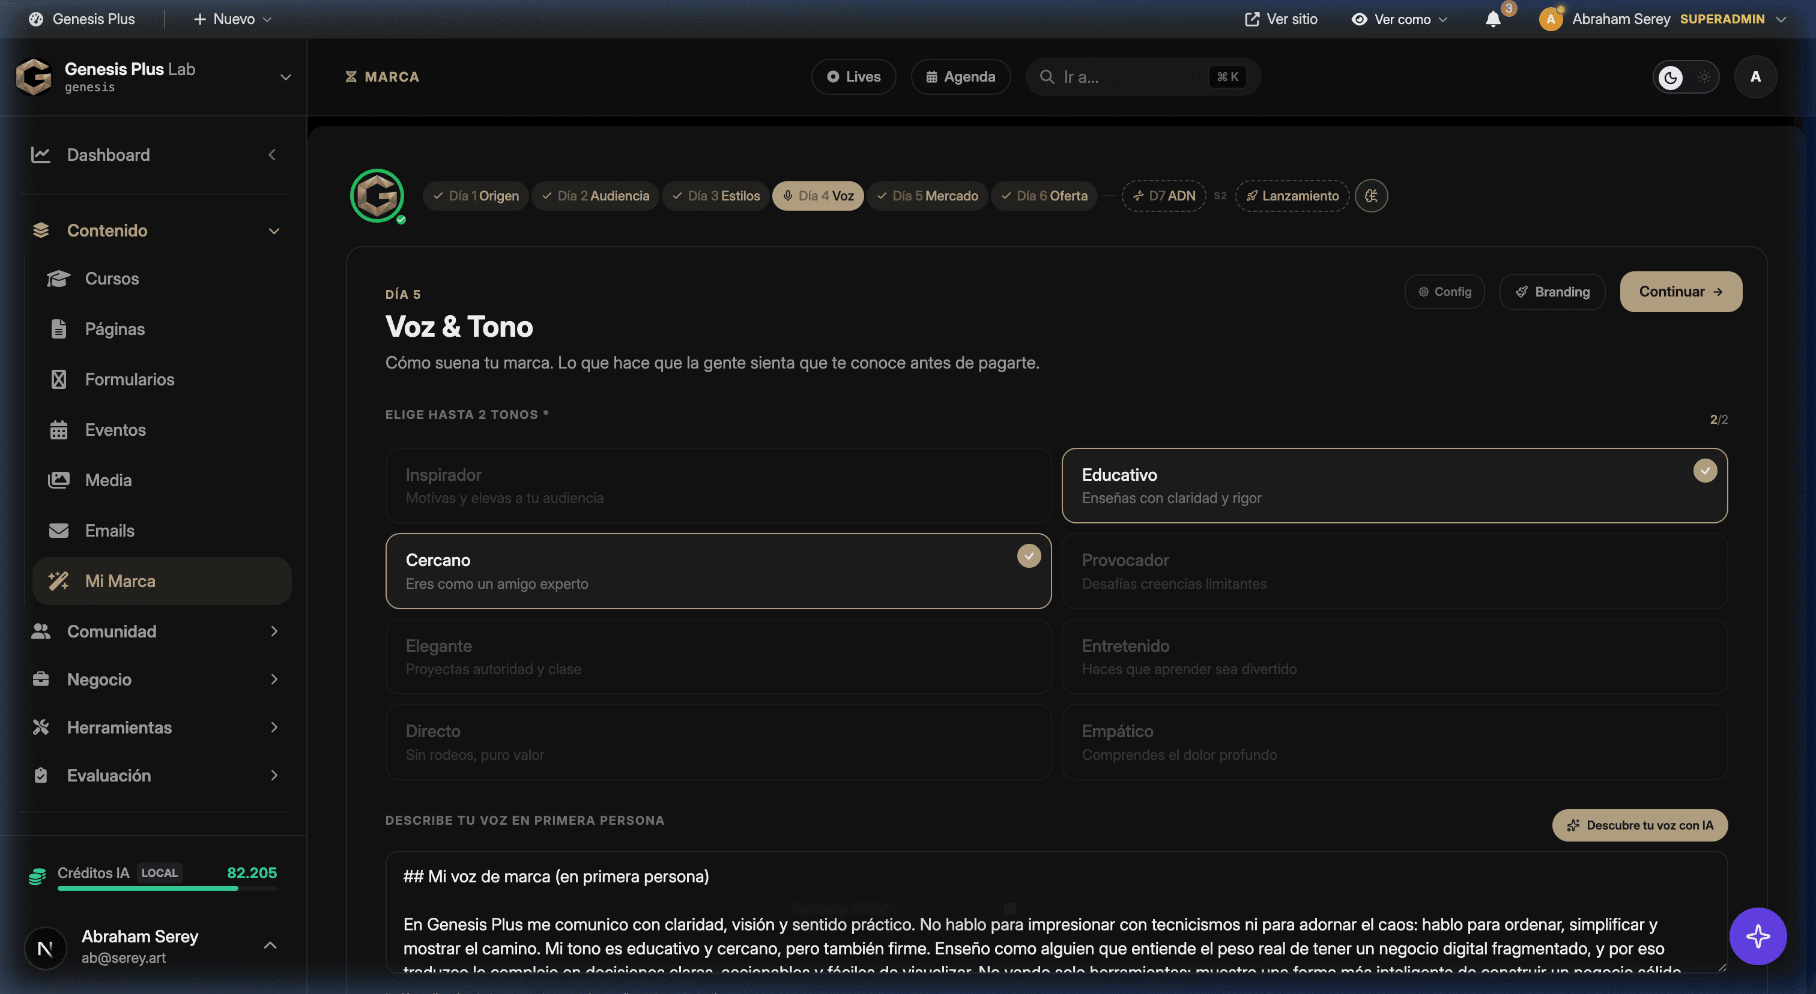The image size is (1816, 994).
Task: Expand the Comunidad section
Action: (274, 631)
